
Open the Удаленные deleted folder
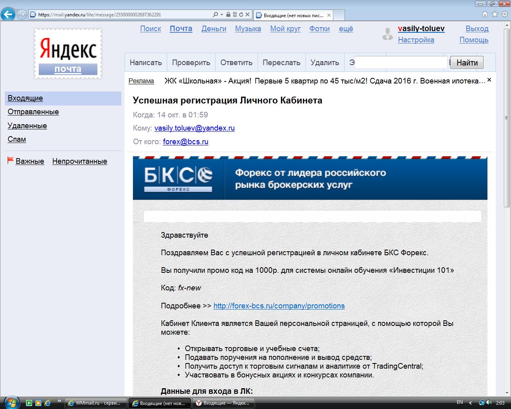[x=27, y=126]
